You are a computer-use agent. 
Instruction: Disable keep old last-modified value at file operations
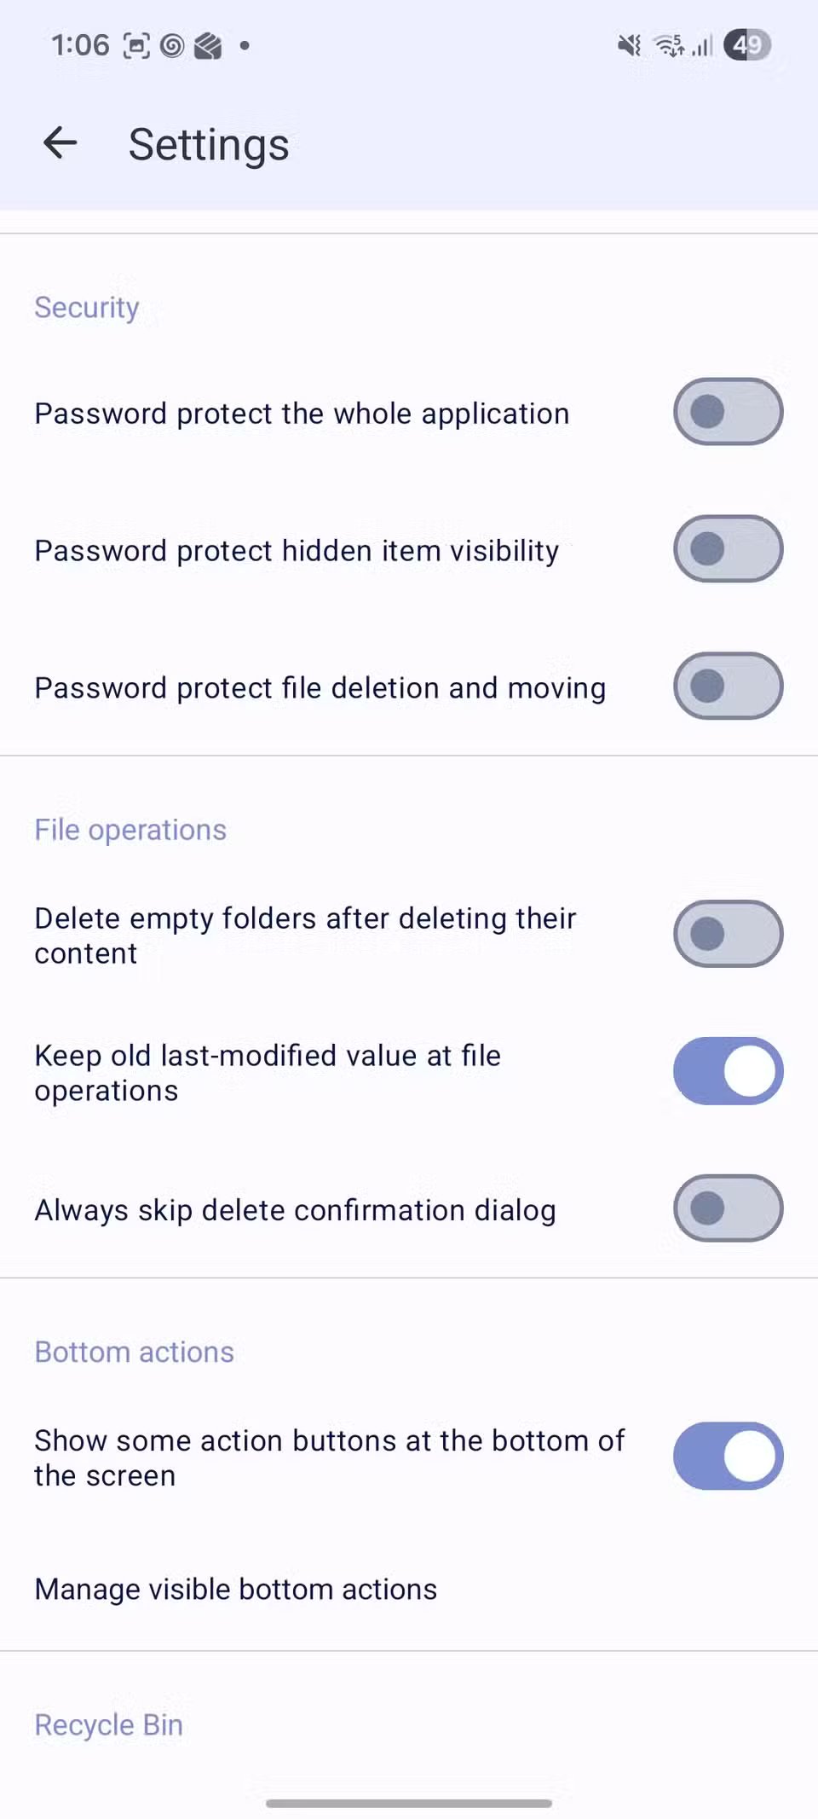[728, 1071]
